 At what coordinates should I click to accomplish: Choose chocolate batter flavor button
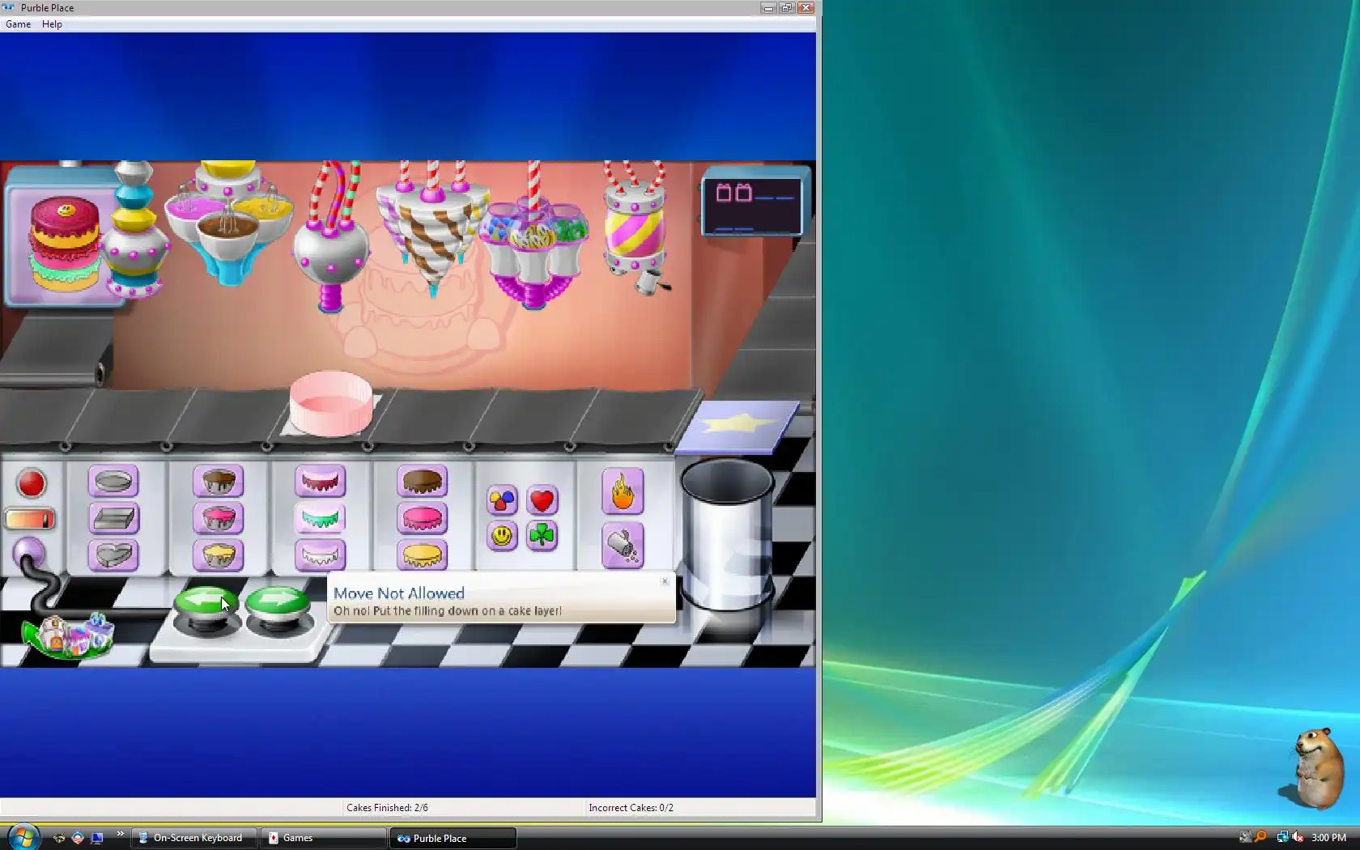(x=219, y=481)
